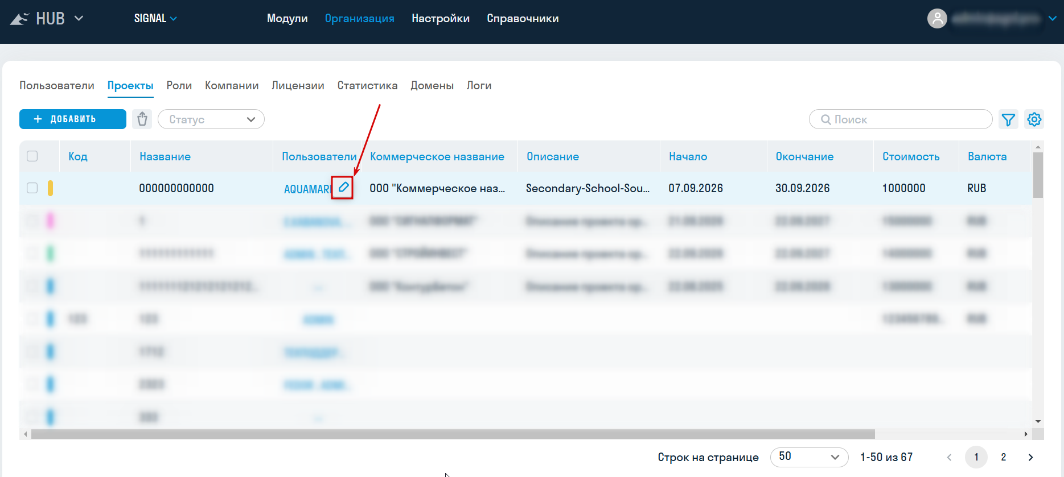This screenshot has height=477, width=1064.
Task: Switch to the Статистика tab
Action: pos(368,85)
